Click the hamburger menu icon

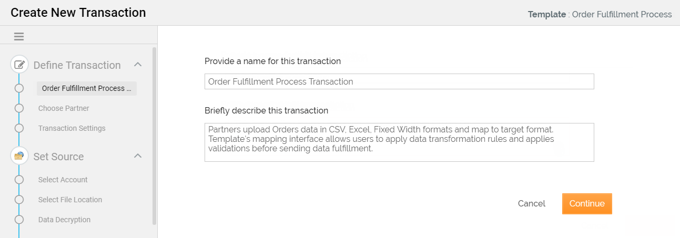19,37
